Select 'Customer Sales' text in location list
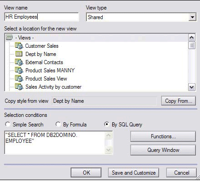Screen dimensions: 200x181 [42, 46]
